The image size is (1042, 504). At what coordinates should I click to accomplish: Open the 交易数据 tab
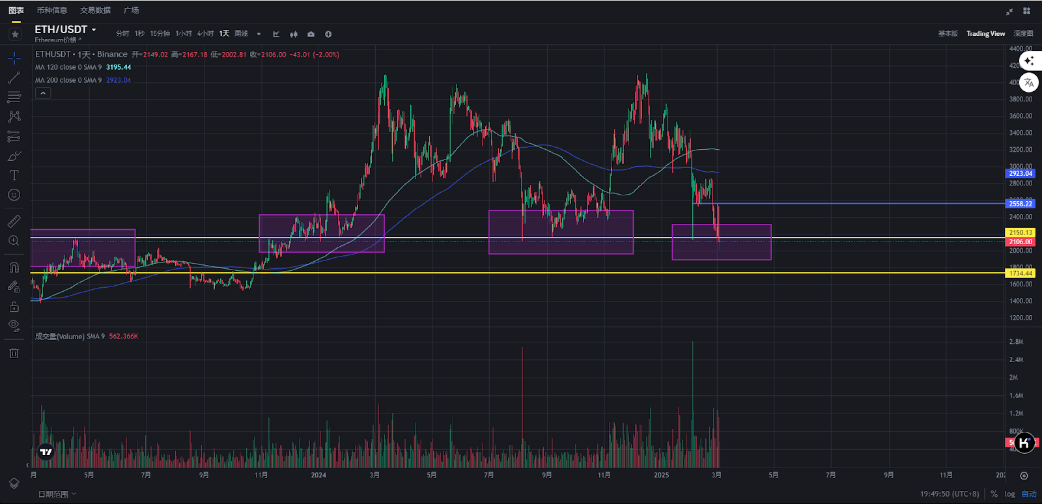[95, 10]
